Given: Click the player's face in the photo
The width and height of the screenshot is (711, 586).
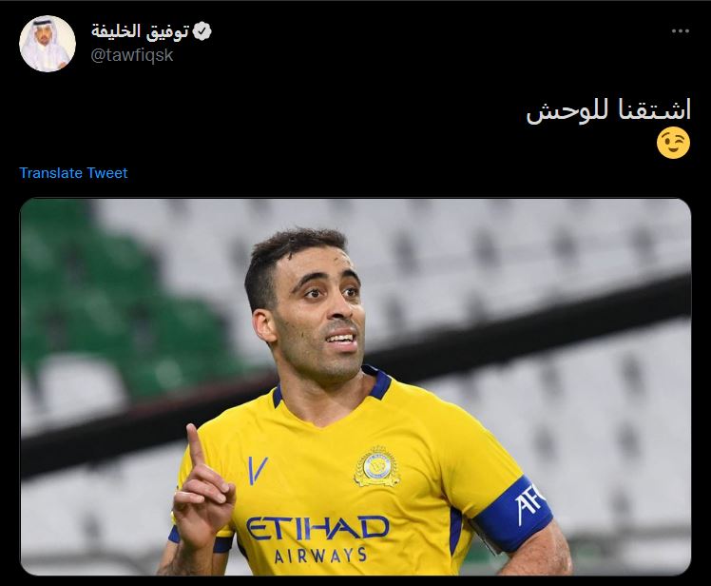Looking at the screenshot, I should pos(319,313).
